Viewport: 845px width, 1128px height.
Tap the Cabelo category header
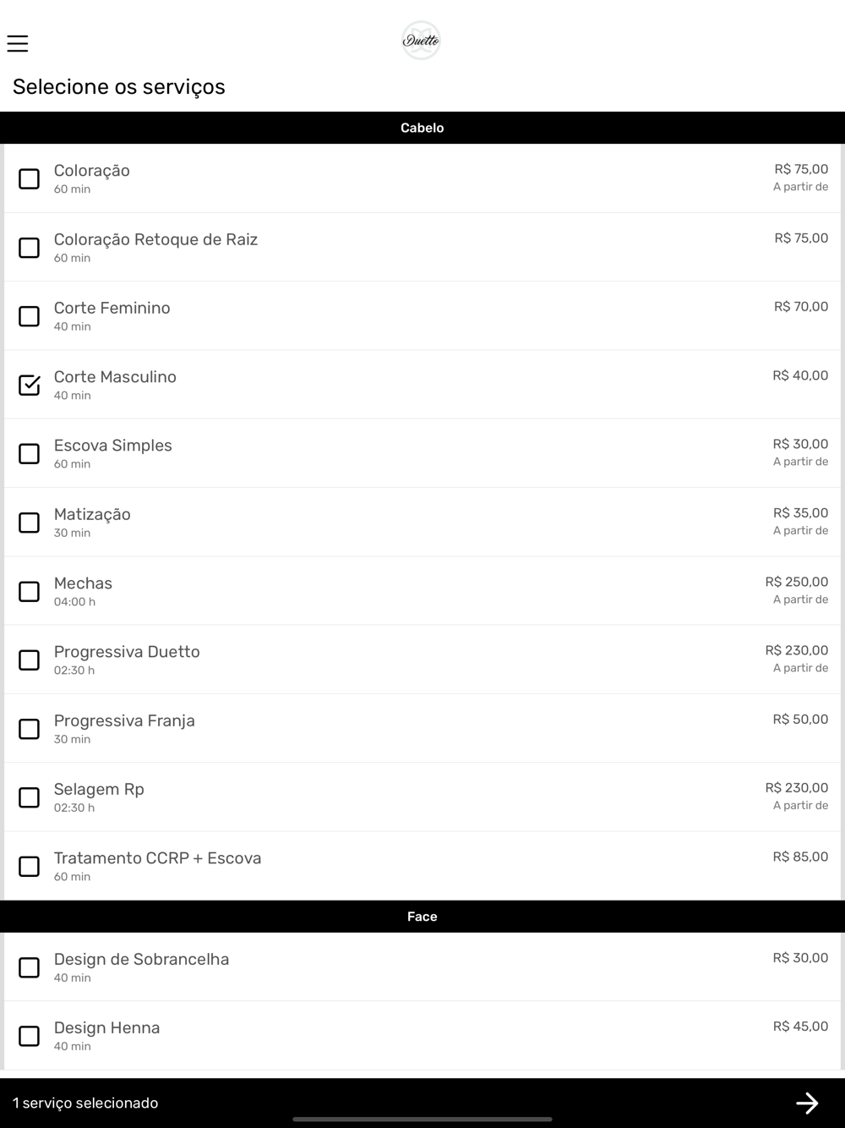(x=422, y=128)
